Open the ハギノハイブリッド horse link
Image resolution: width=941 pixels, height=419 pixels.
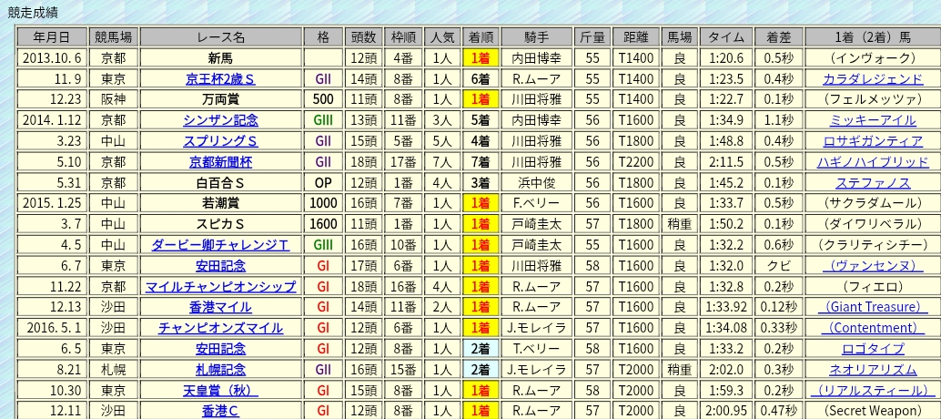click(872, 161)
